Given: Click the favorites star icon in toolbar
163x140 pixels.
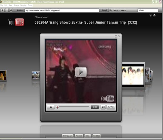Looking at the screenshot, I should tap(3, 10).
